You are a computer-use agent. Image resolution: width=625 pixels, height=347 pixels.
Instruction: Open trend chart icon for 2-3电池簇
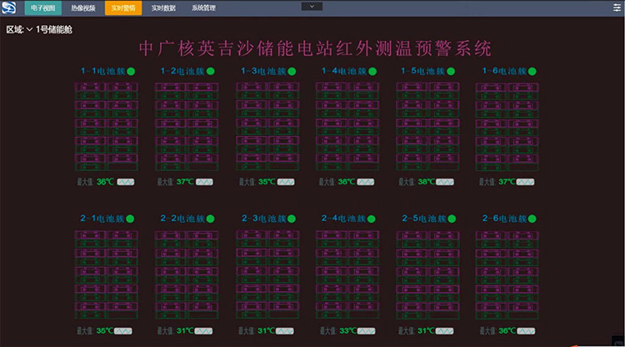tap(285, 331)
